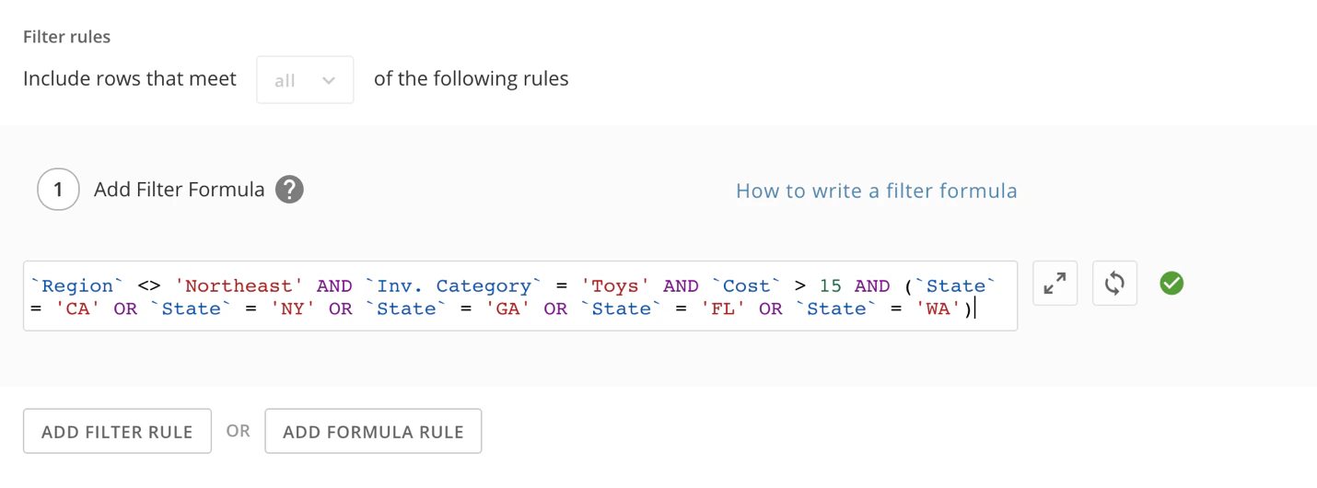This screenshot has width=1317, height=488.
Task: Click the circular refresh arrows icon
Action: 1114,283
